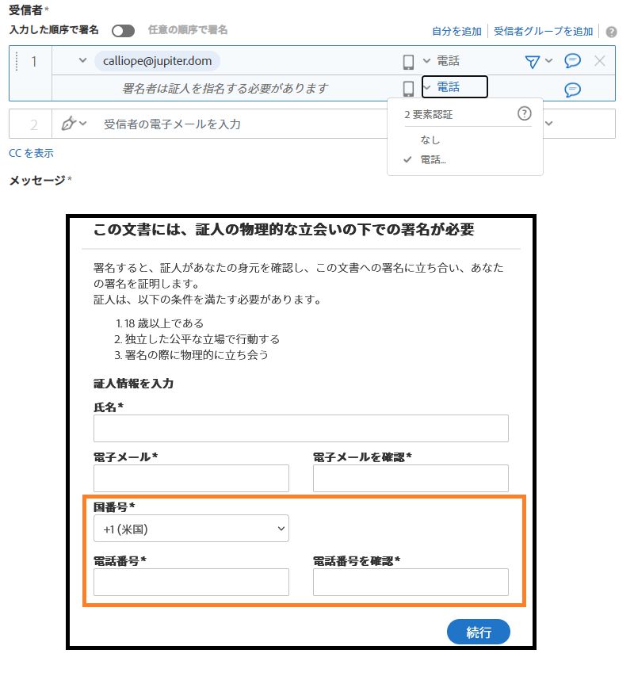634x684 pixels.
Task: Click the 氏名 input field
Action: click(301, 428)
